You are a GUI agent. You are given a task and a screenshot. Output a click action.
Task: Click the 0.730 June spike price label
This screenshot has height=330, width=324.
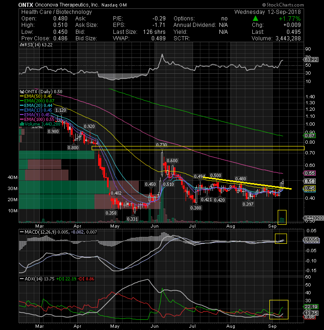coord(162,145)
